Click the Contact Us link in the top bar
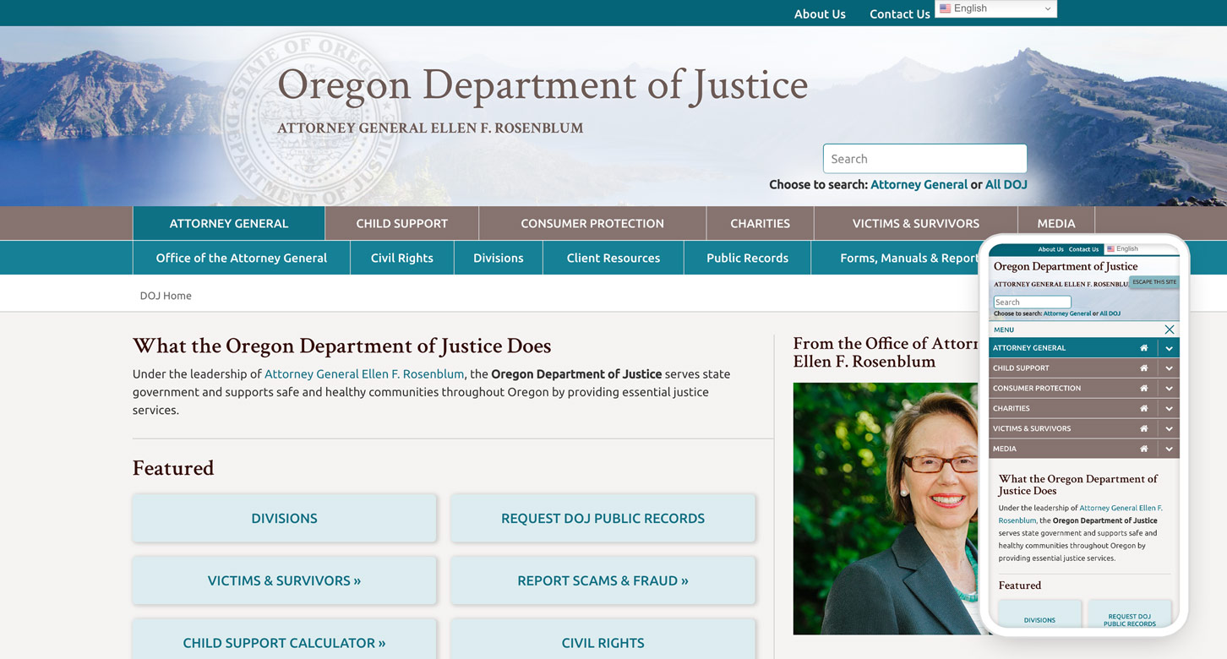Image resolution: width=1227 pixels, height=659 pixels. pos(900,14)
